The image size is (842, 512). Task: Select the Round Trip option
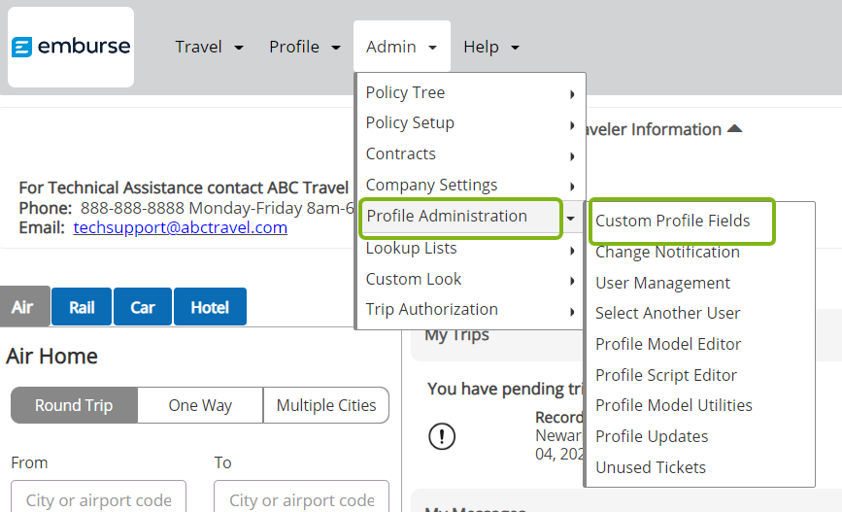[74, 405]
